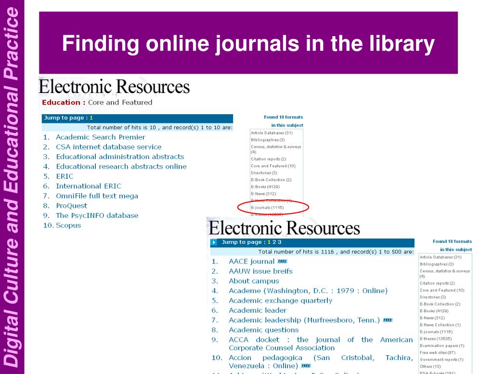Click the FREE icon next to AACE journal
493x374 pixels.
click(x=282, y=261)
